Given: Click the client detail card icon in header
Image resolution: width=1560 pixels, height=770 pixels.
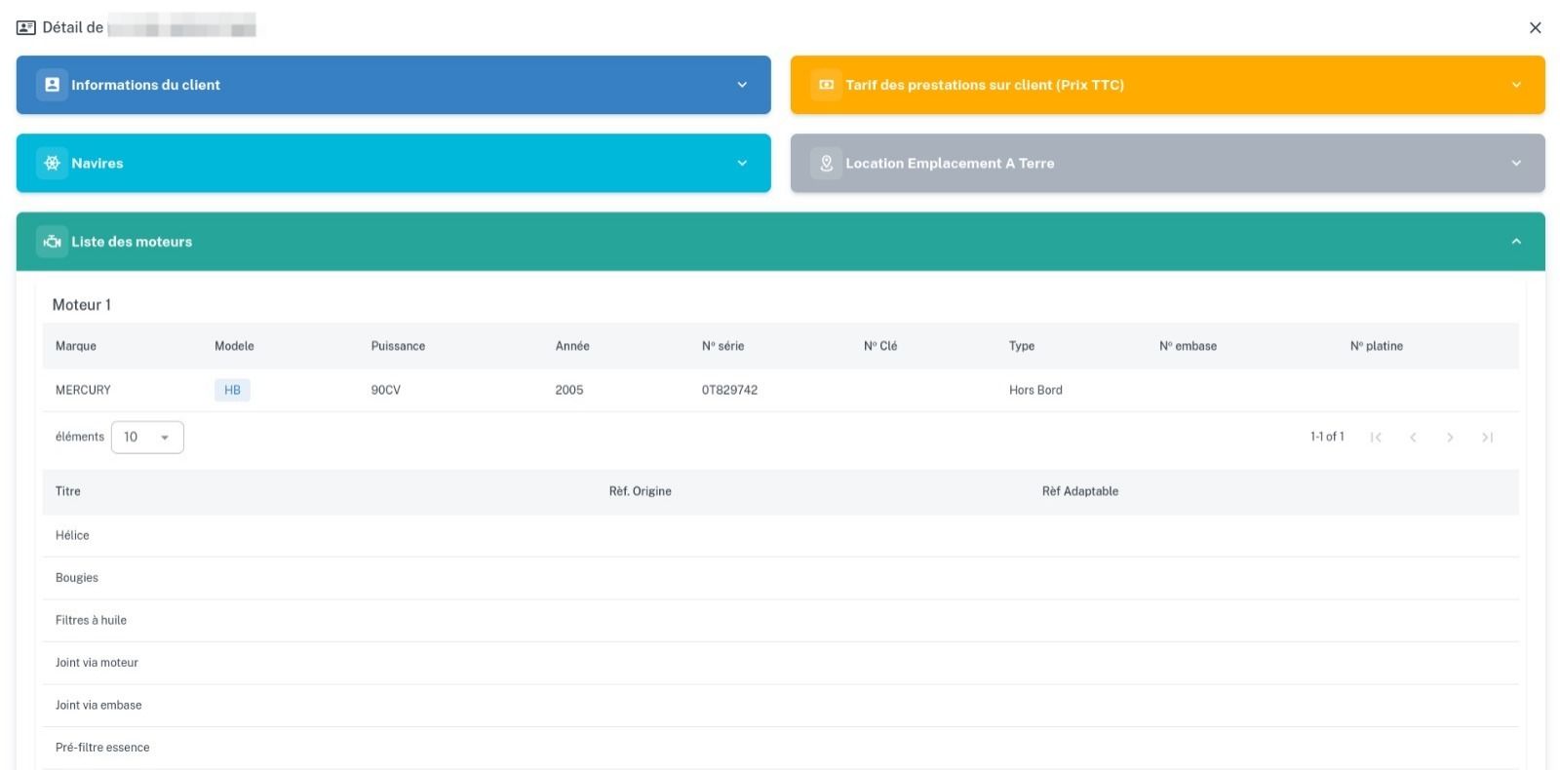Looking at the screenshot, I should 26,27.
